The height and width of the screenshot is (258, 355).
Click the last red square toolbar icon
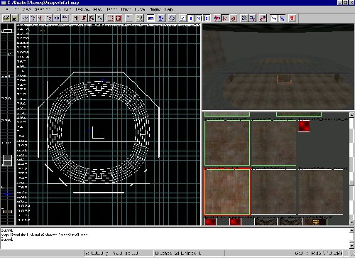(x=292, y=18)
